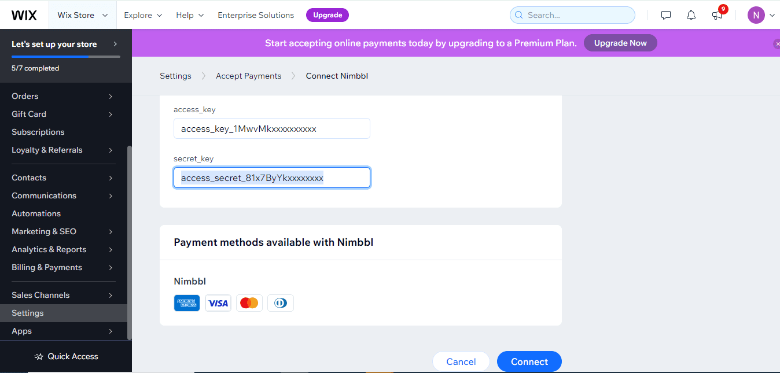Expand the account menu chevron
The width and height of the screenshot is (780, 373).
pyautogui.click(x=772, y=16)
